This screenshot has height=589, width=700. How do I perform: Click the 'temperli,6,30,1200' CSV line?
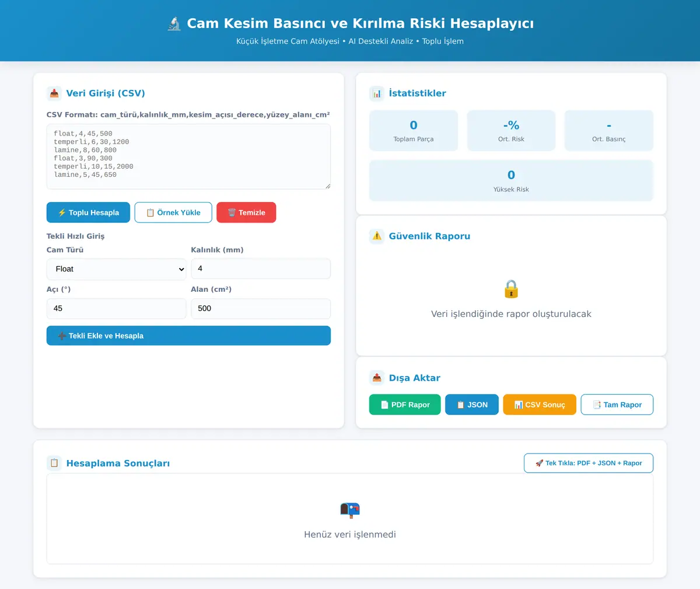[x=92, y=142]
